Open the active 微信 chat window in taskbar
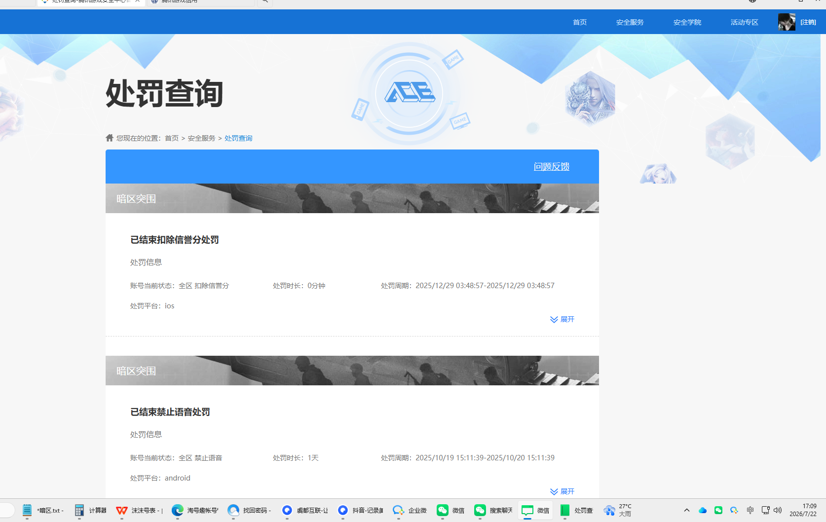 coord(535,510)
